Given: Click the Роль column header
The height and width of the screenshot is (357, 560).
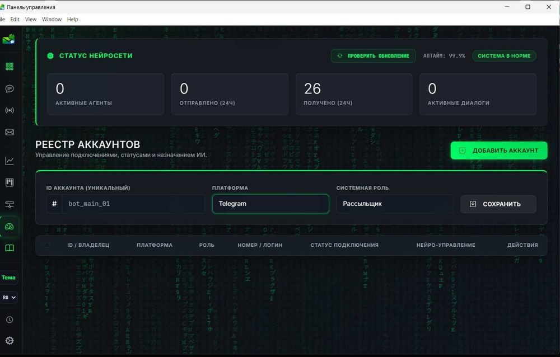Looking at the screenshot, I should click(x=207, y=245).
